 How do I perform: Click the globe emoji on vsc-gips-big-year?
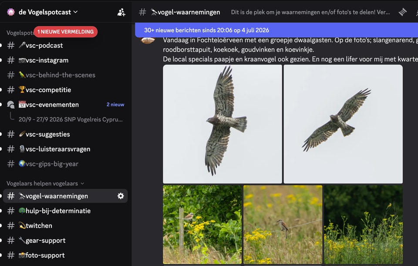[x=22, y=163]
